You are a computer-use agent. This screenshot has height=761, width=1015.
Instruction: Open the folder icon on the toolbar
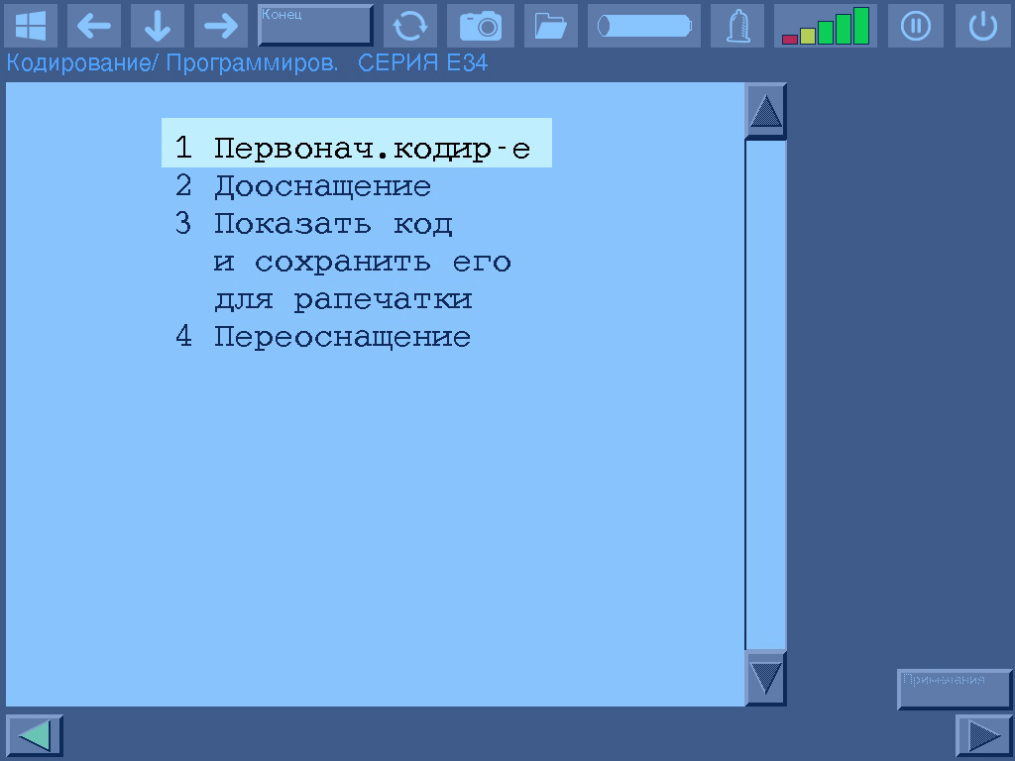point(550,26)
